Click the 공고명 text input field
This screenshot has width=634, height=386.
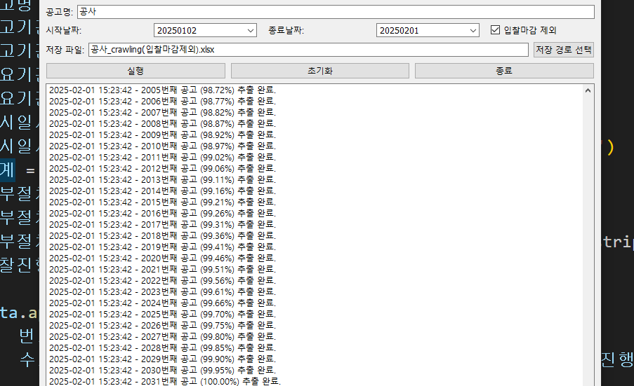click(x=335, y=12)
